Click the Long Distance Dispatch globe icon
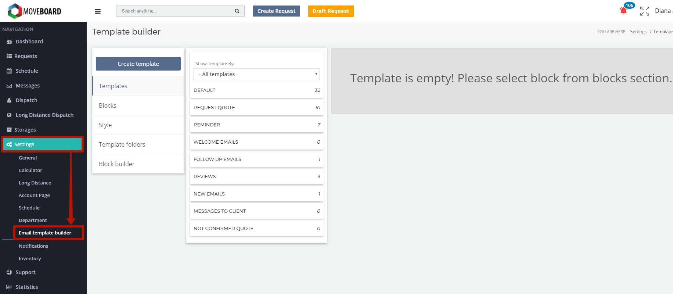The image size is (673, 294). [x=9, y=115]
